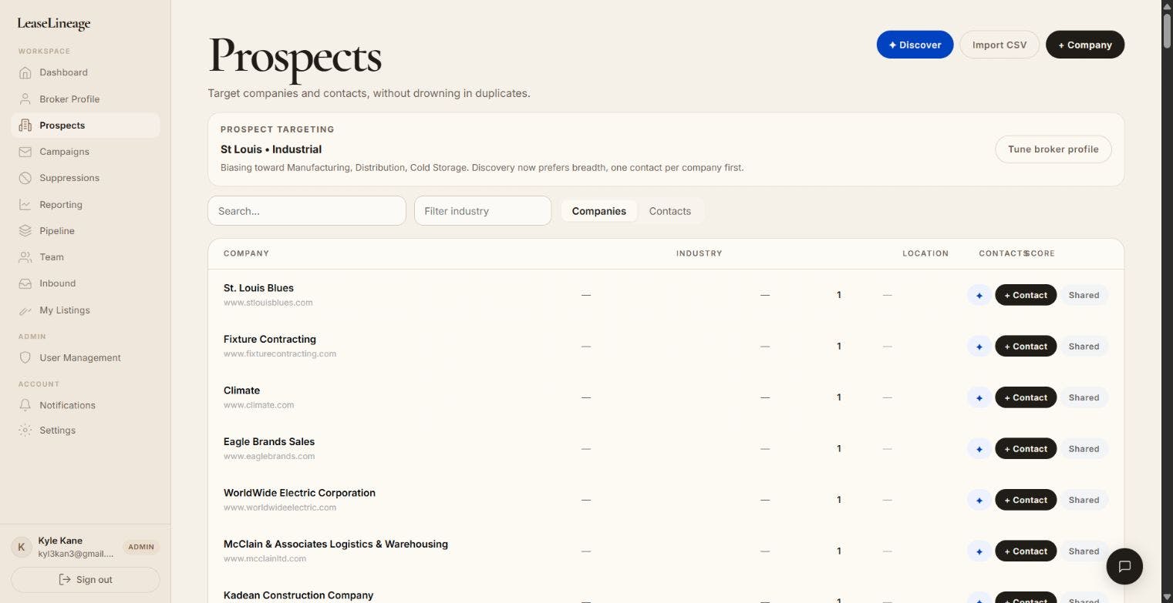Click the Filter industry input field
Viewport: 1173px width, 603px height.
[483, 211]
